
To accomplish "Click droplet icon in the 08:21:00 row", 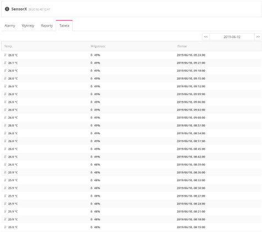I will 92,212.
